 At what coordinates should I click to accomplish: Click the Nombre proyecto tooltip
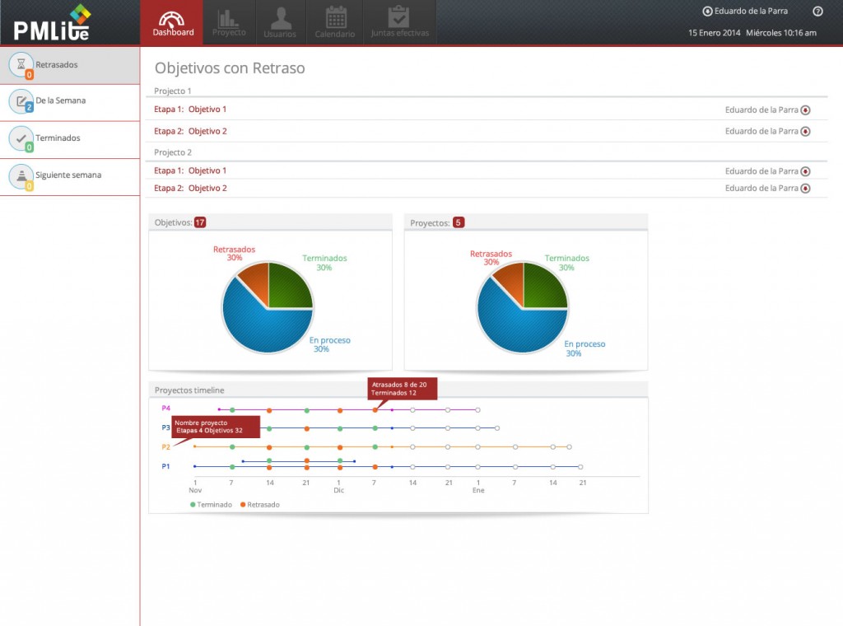(x=216, y=427)
